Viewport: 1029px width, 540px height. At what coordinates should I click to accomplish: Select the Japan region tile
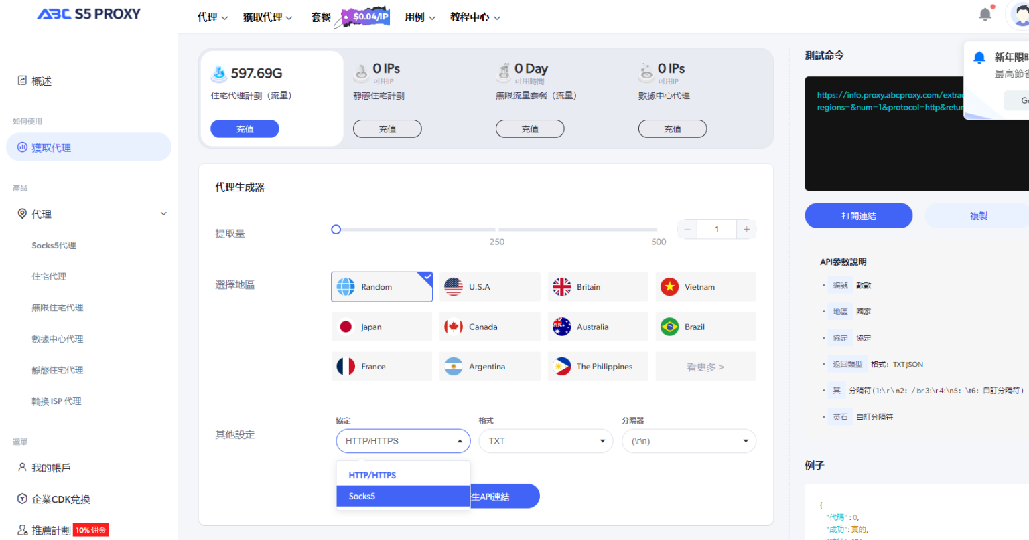coord(381,326)
